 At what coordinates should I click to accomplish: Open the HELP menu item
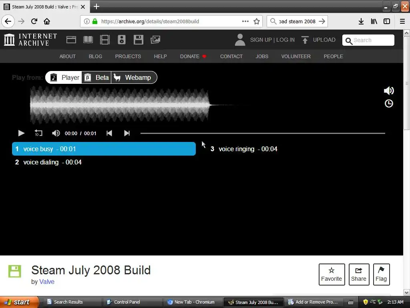pyautogui.click(x=160, y=56)
